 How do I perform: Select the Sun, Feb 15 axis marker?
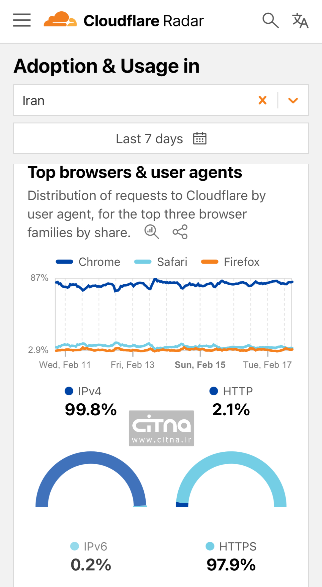(200, 365)
